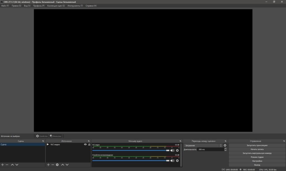Undock the Управление panel
This screenshot has width=286, height=171.
click(284, 141)
